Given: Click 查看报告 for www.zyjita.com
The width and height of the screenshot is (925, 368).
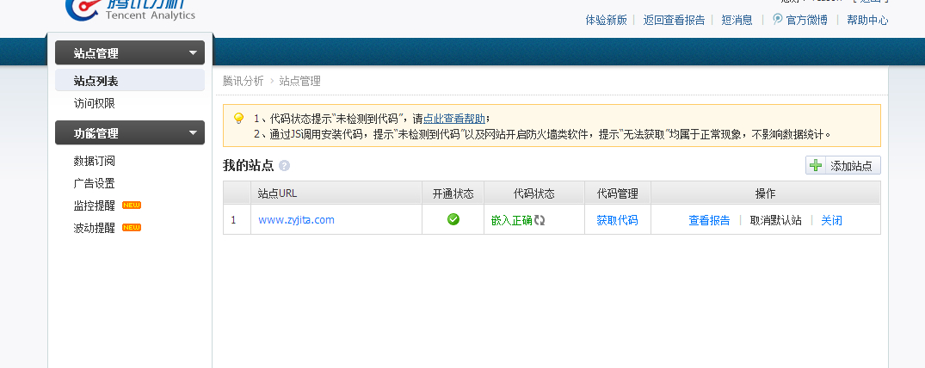Looking at the screenshot, I should [x=709, y=221].
